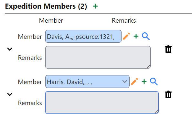Click the Remarks box for Davis, A.
192x120 pixels.
98,57
